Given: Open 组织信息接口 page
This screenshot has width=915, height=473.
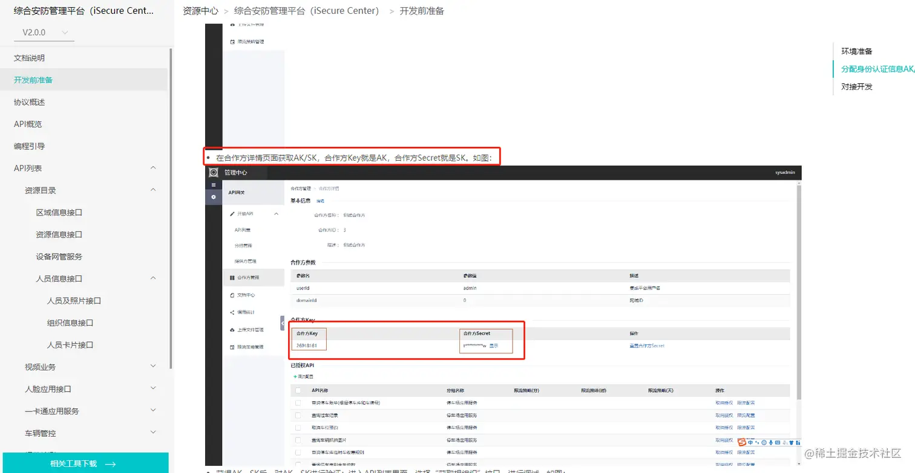Looking at the screenshot, I should (70, 323).
